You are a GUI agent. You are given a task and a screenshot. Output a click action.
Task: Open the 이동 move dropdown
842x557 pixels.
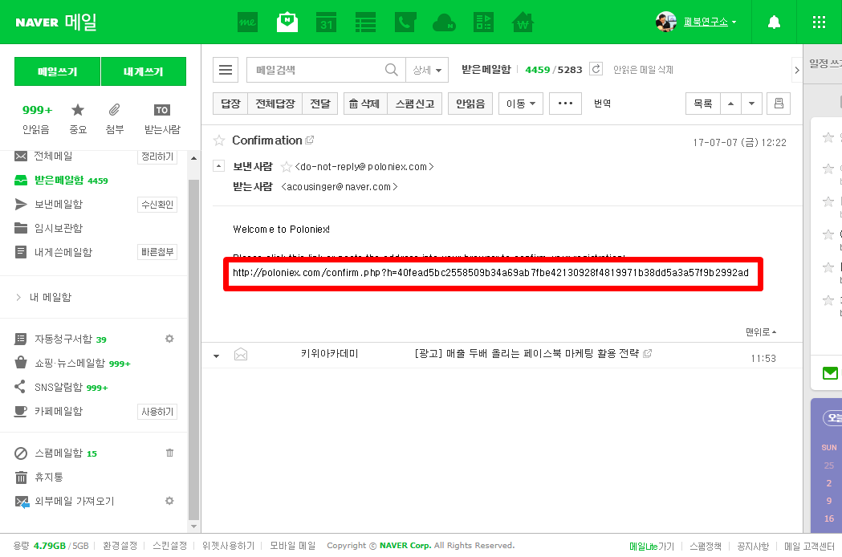coord(520,103)
